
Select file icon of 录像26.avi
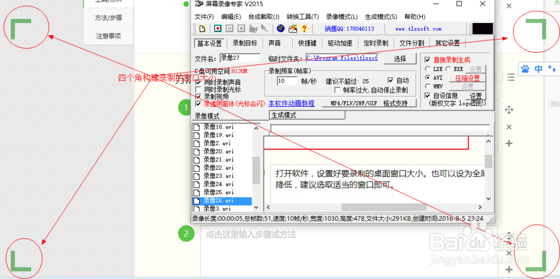click(195, 201)
